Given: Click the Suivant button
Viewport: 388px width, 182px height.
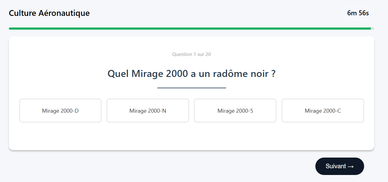Looking at the screenshot, I should pos(340,166).
